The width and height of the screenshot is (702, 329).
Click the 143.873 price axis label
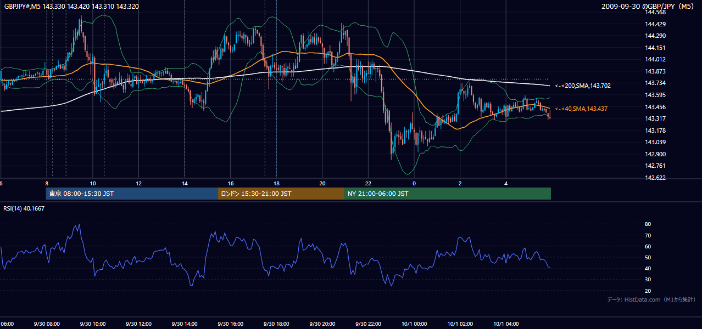pyautogui.click(x=656, y=71)
